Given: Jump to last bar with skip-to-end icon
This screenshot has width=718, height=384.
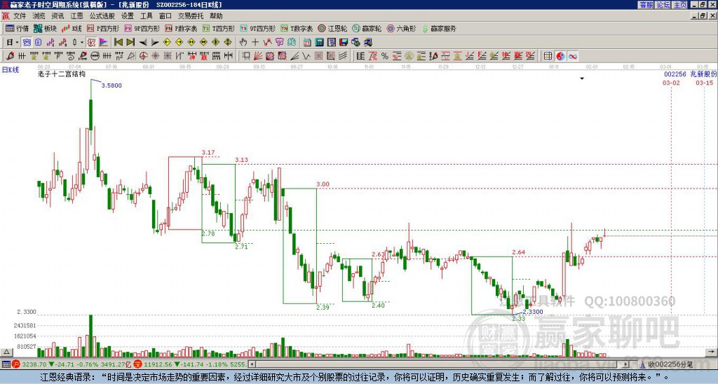Looking at the screenshot, I should (130, 42).
